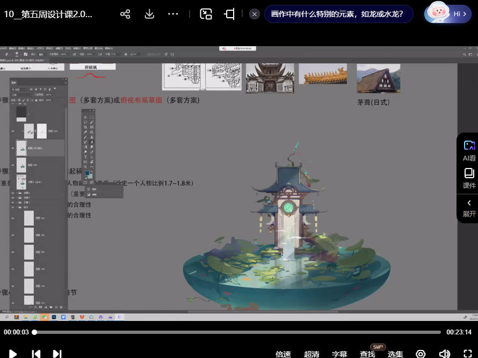Skip to the previous video
Viewport: 478px width, 358px height.
pyautogui.click(x=36, y=354)
